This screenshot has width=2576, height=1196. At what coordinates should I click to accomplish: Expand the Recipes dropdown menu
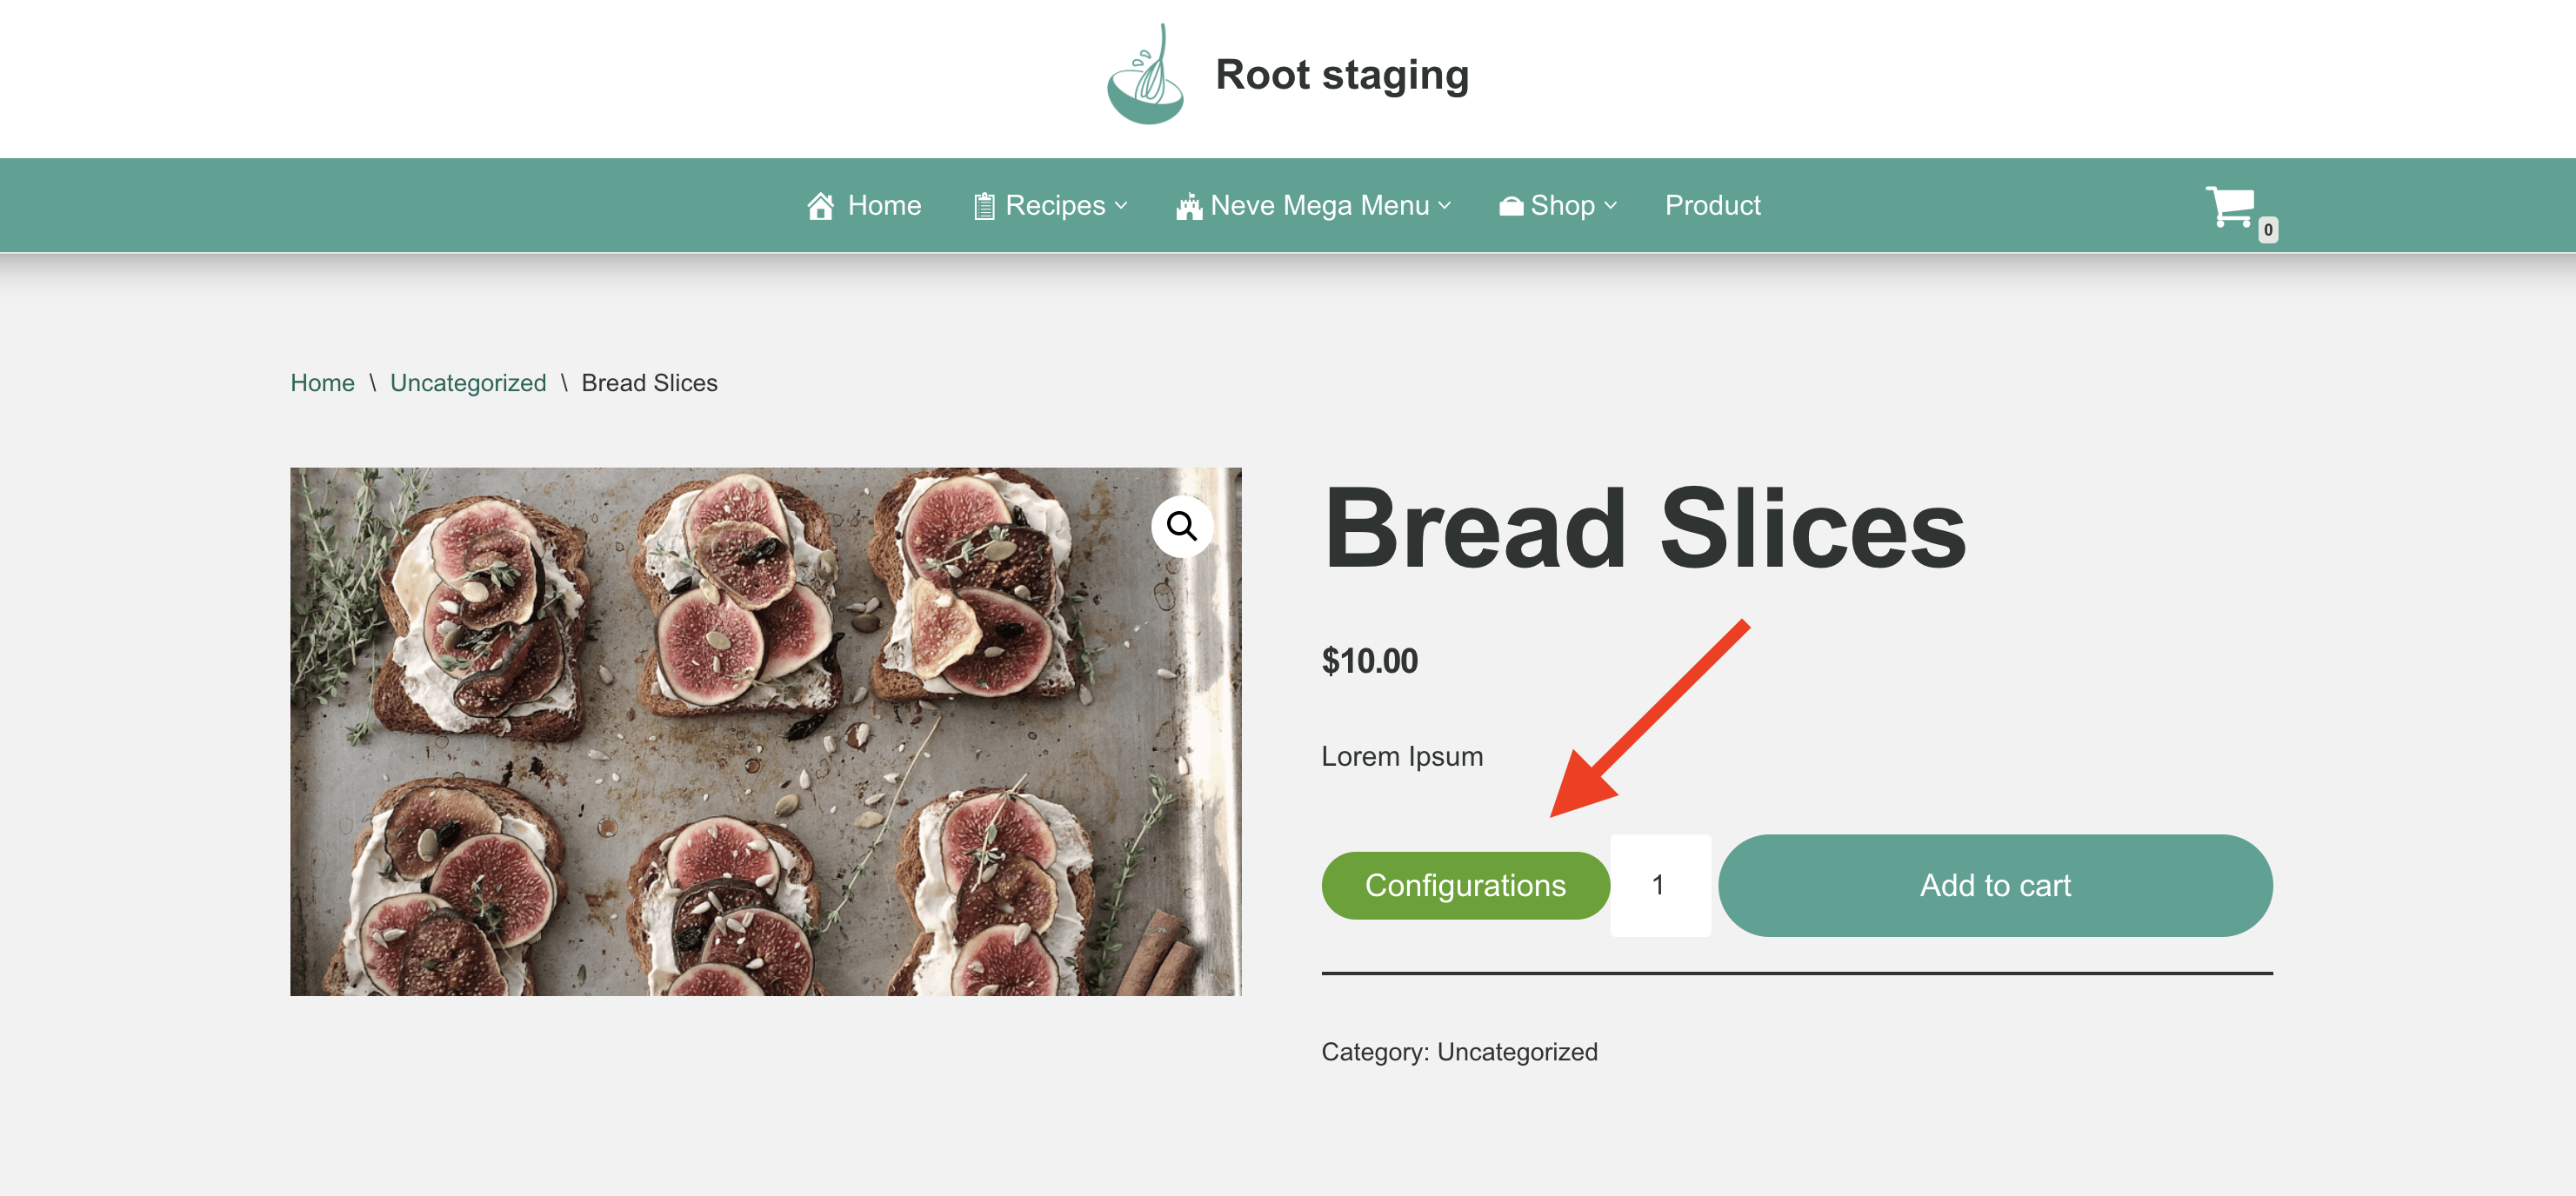(1121, 206)
